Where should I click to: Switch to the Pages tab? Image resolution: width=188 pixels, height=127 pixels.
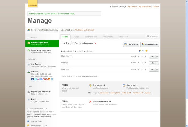click(x=76, y=37)
